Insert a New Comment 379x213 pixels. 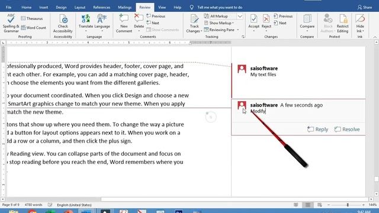[x=124, y=23]
